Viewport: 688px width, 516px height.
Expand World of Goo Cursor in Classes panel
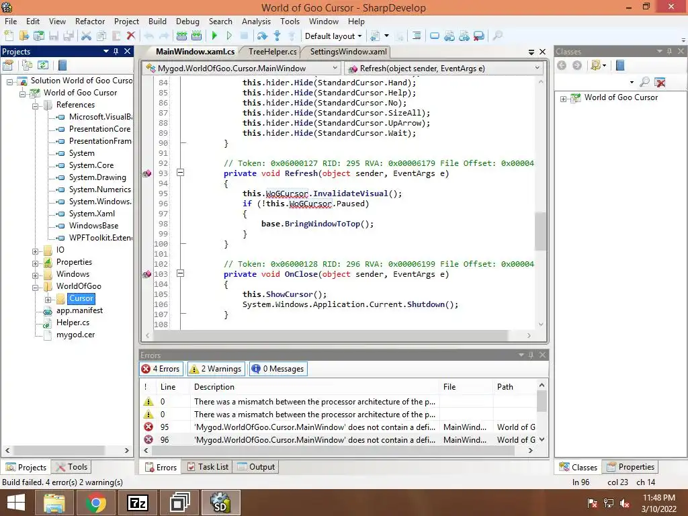pyautogui.click(x=564, y=99)
